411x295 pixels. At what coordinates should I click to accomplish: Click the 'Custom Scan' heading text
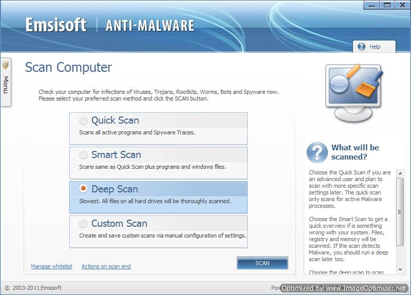pos(119,224)
